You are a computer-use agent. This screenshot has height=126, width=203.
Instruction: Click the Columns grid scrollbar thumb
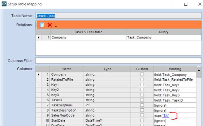(x=199, y=75)
